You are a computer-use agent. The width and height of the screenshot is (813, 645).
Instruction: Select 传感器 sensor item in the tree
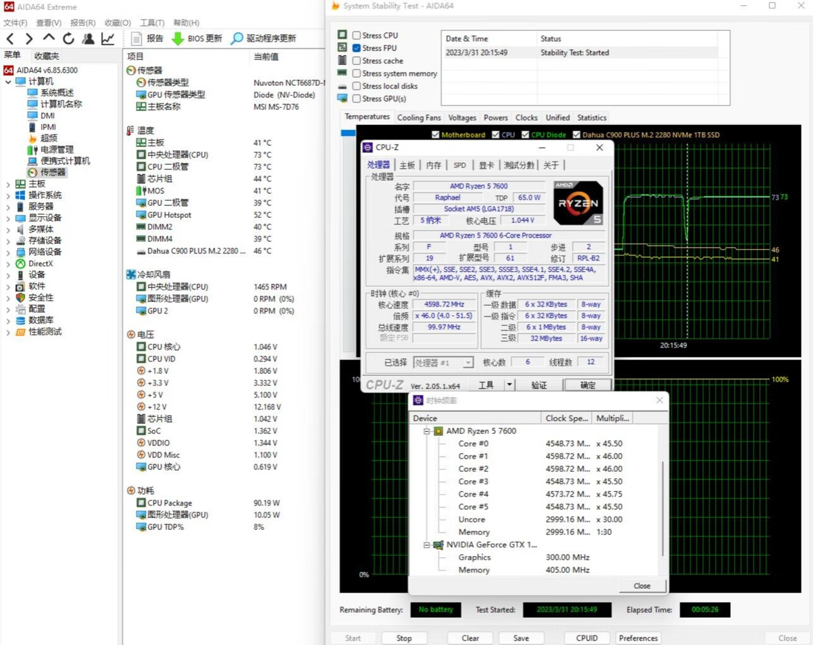47,172
